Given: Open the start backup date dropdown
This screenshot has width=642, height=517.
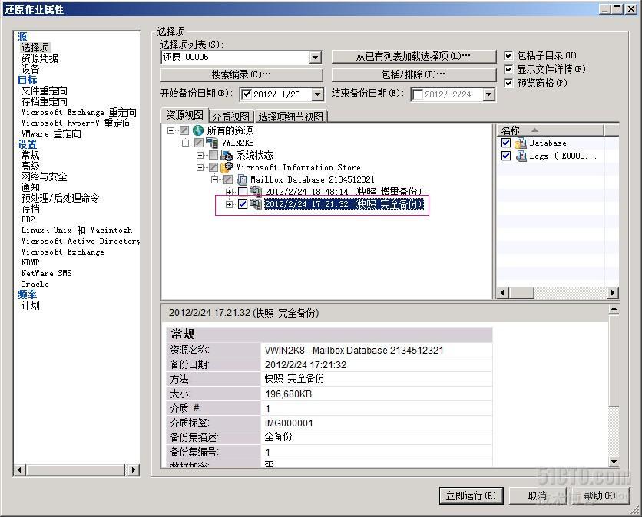Looking at the screenshot, I should coord(317,94).
